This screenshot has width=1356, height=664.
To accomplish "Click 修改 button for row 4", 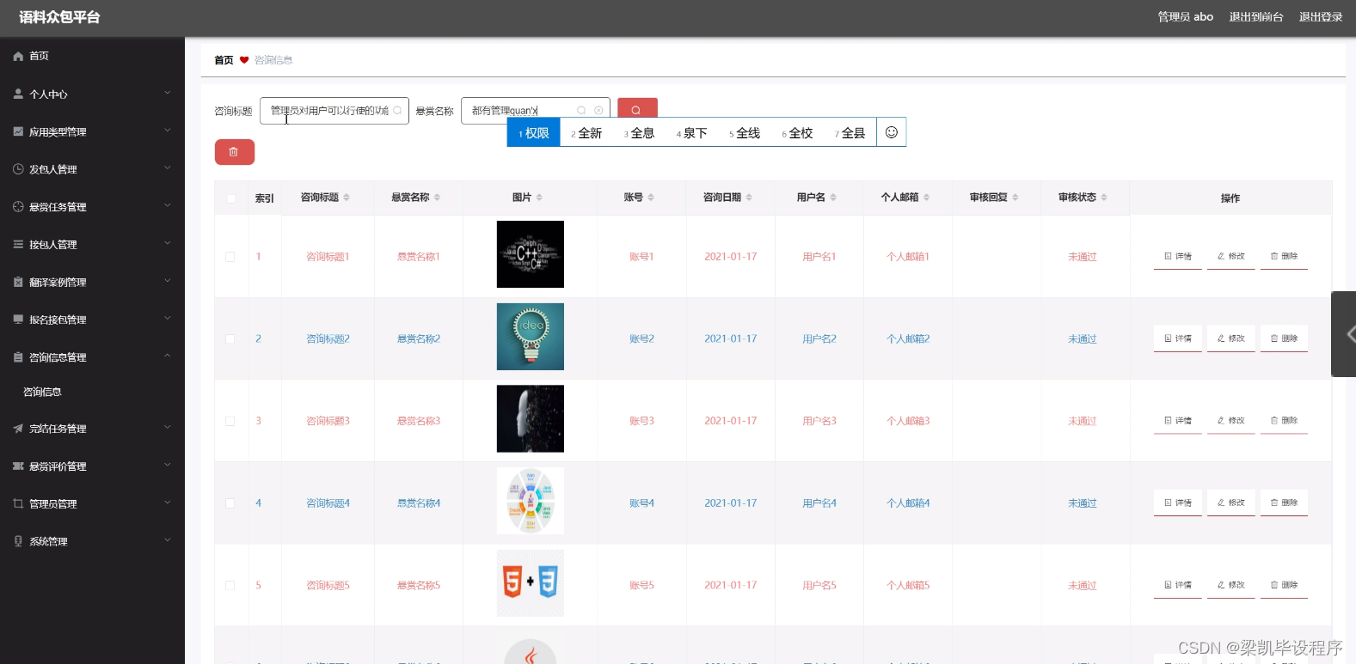I will click(x=1231, y=503).
